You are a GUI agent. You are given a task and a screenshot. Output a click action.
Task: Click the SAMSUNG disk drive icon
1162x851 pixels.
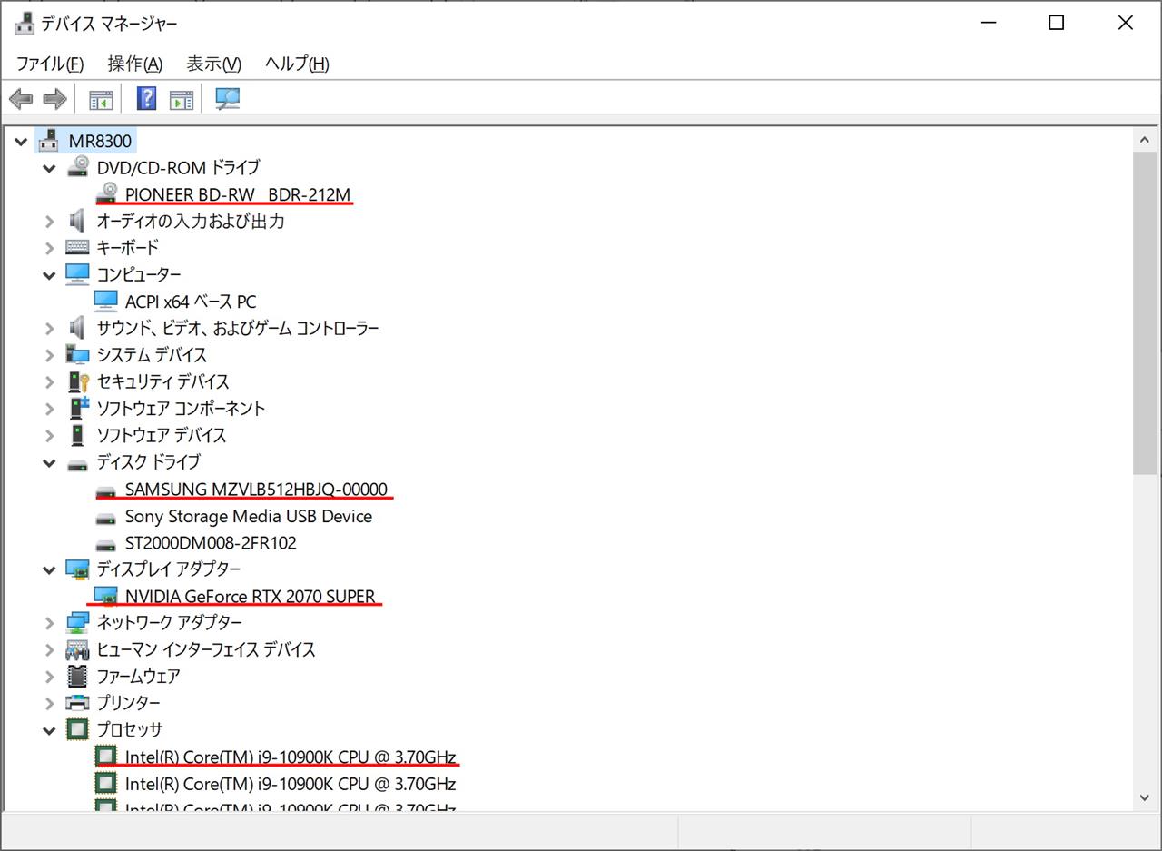tap(107, 490)
